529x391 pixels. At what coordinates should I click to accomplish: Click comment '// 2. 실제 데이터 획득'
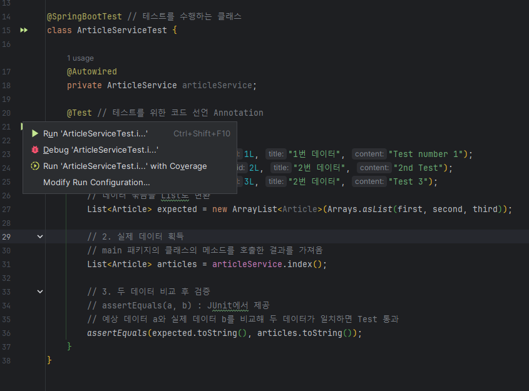point(135,236)
